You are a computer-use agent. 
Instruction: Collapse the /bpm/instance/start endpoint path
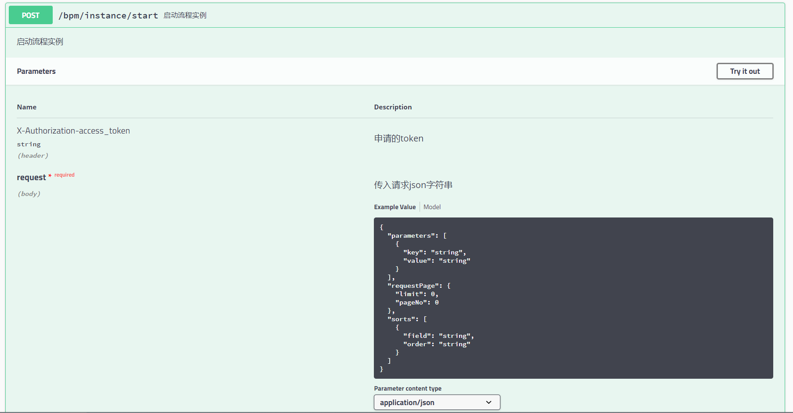[108, 15]
